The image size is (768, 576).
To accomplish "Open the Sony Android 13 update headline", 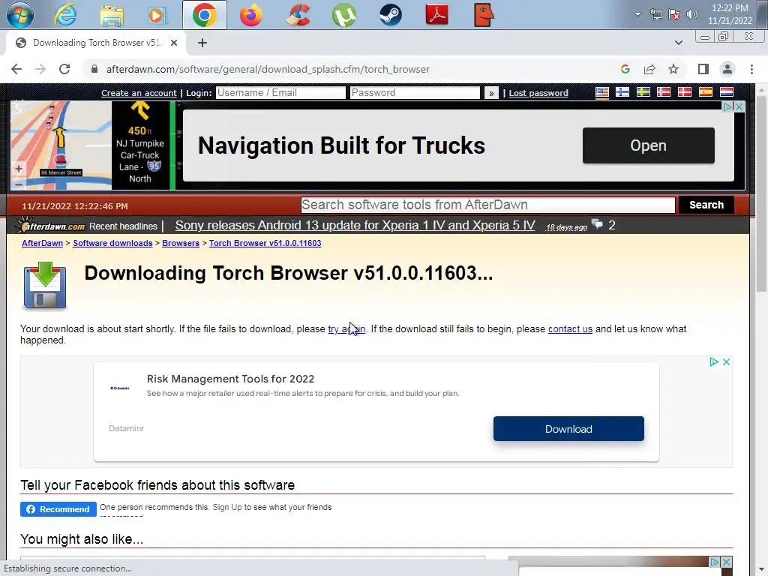I will [355, 225].
